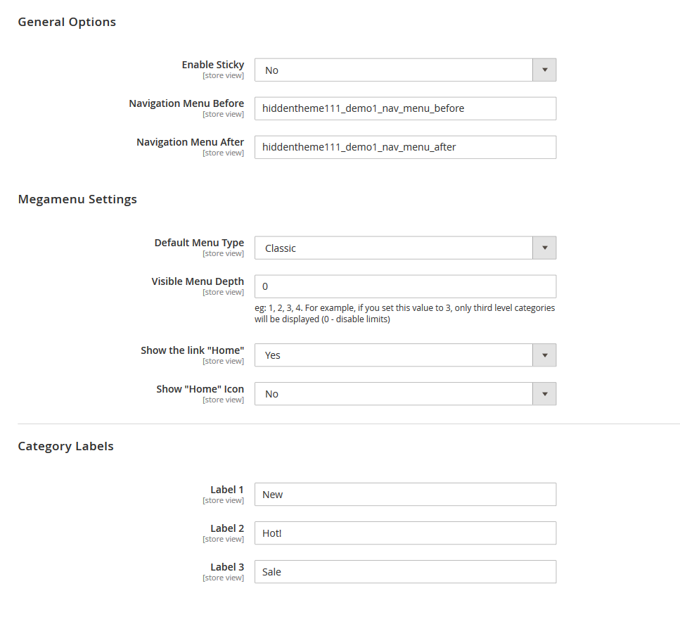This screenshot has height=617, width=680.
Task: Click [store view] under Label 3
Action: pos(224,578)
